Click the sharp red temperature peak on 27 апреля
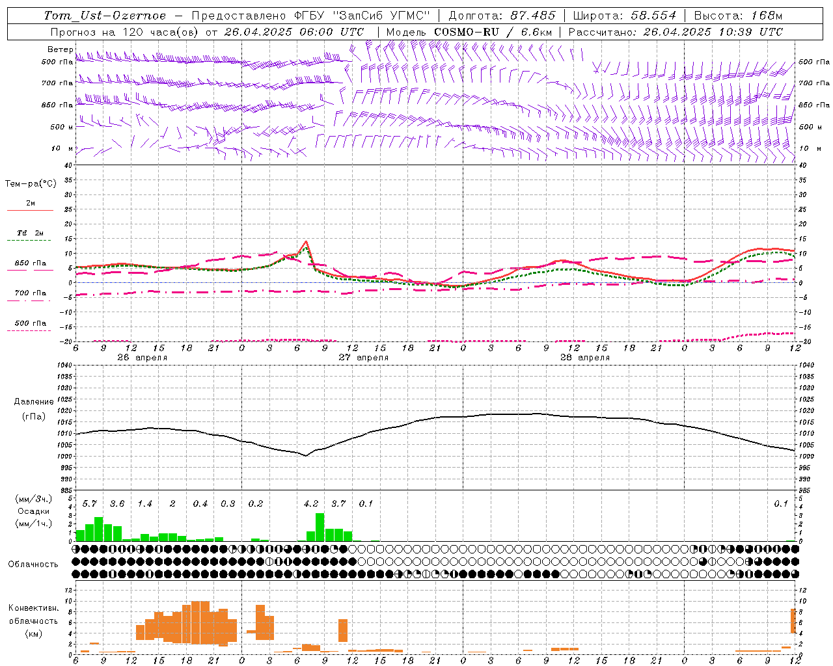Screen dimensions: 833x666 pyautogui.click(x=306, y=242)
